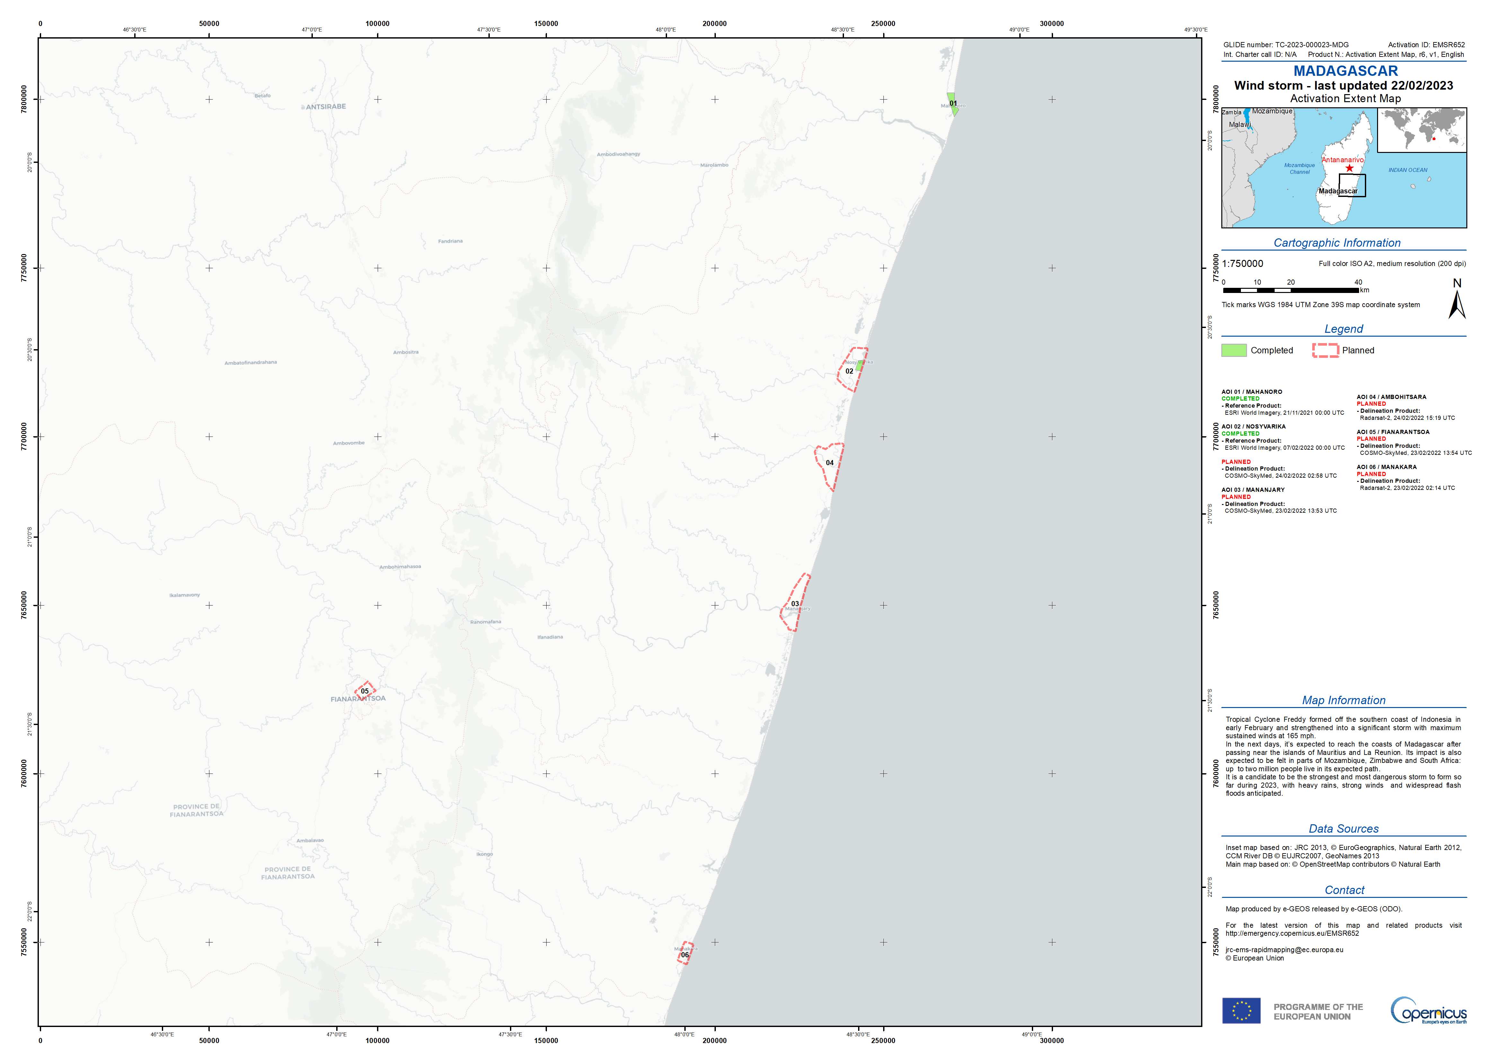Viewport: 1502px width, 1062px height.
Task: Click the MADAGASCAR map title
Action: 1345,71
